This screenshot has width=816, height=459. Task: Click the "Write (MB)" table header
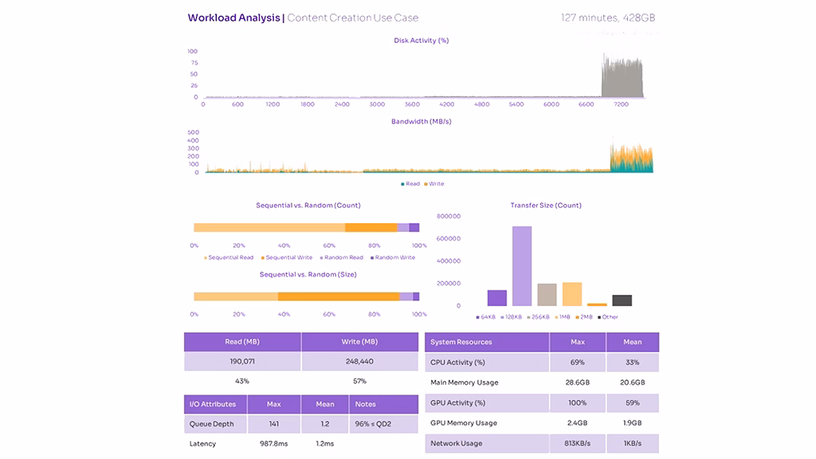click(359, 342)
